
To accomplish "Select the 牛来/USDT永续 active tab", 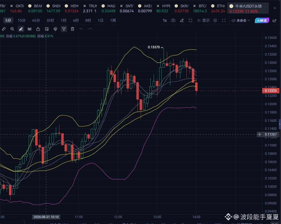I will pos(248,8).
